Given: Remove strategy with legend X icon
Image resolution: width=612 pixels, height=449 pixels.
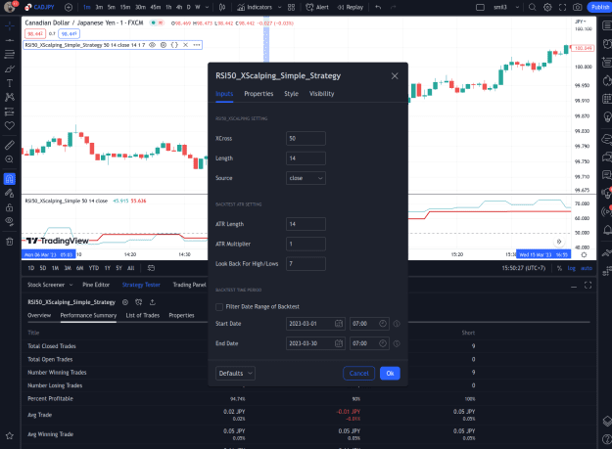Looking at the screenshot, I should (x=186, y=45).
